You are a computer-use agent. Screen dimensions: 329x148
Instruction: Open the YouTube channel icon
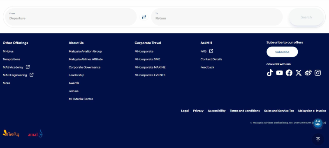tap(279, 73)
